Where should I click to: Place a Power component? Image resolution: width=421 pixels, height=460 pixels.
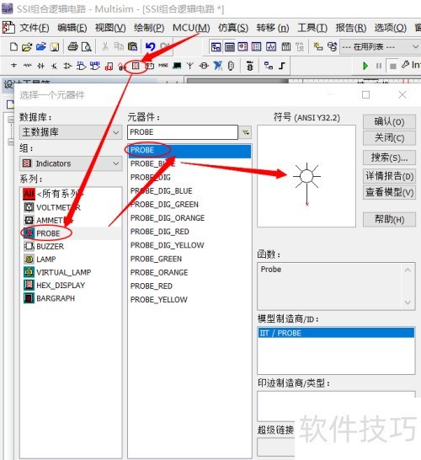tap(150, 66)
